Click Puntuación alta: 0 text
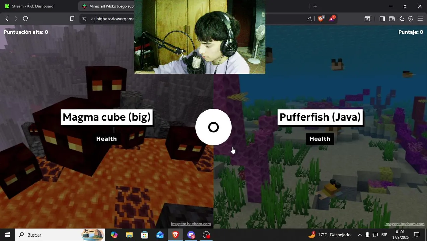Screen dimensions: 427x241 click(x=26, y=32)
